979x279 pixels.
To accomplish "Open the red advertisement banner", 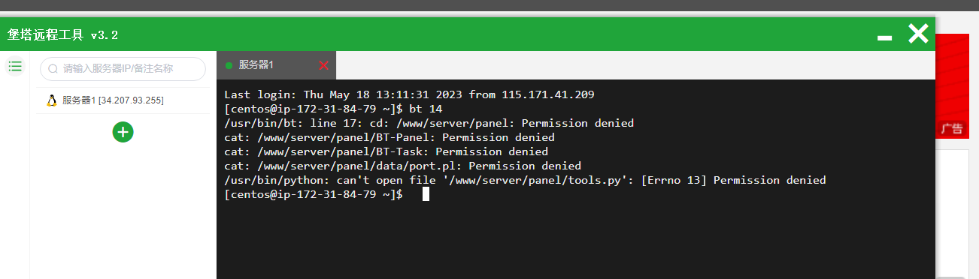I will [957, 85].
